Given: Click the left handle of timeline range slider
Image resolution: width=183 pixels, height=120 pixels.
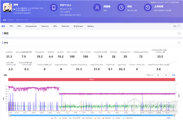Looking at the screenshot, I should [x=10, y=115].
